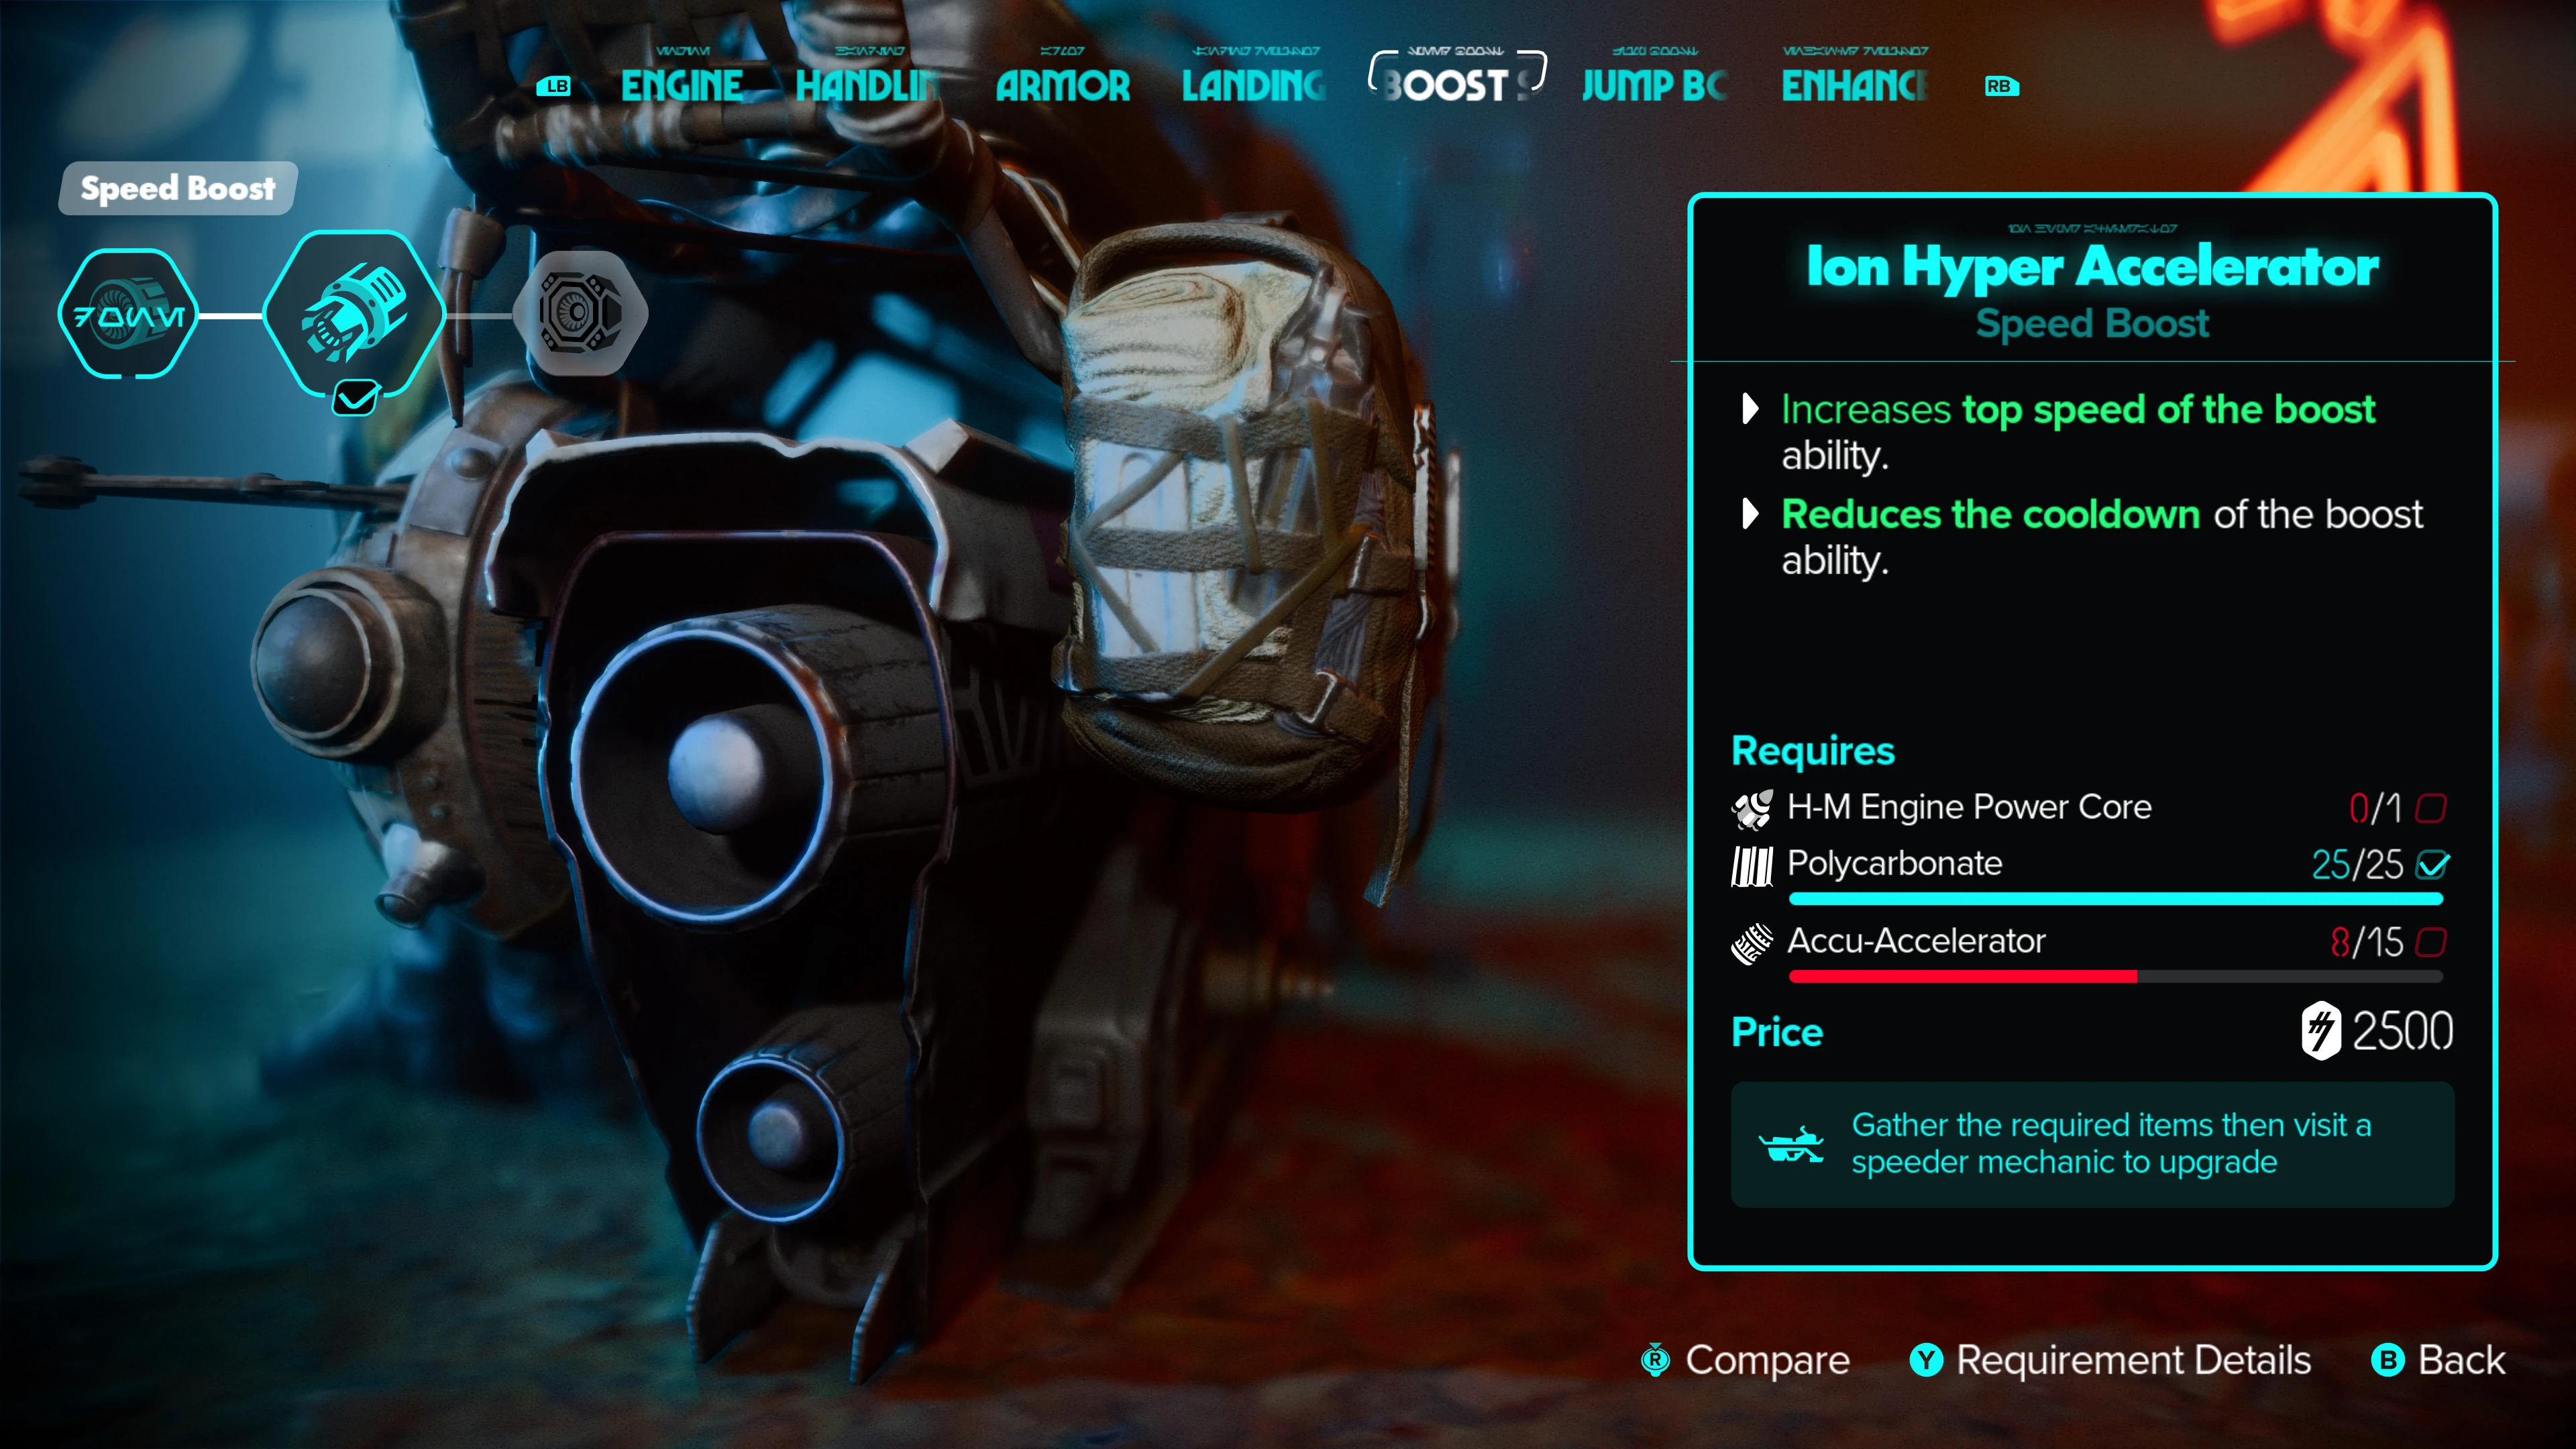Click the Accu-Accelerator component icon

pyautogui.click(x=1752, y=943)
